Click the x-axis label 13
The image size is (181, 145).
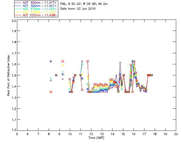click(102, 134)
